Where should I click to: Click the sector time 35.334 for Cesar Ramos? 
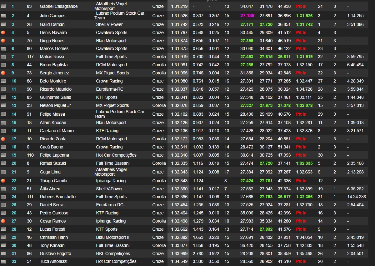point(266,221)
